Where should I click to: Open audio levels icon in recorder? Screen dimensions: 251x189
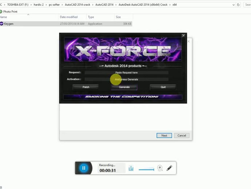pos(131,168)
